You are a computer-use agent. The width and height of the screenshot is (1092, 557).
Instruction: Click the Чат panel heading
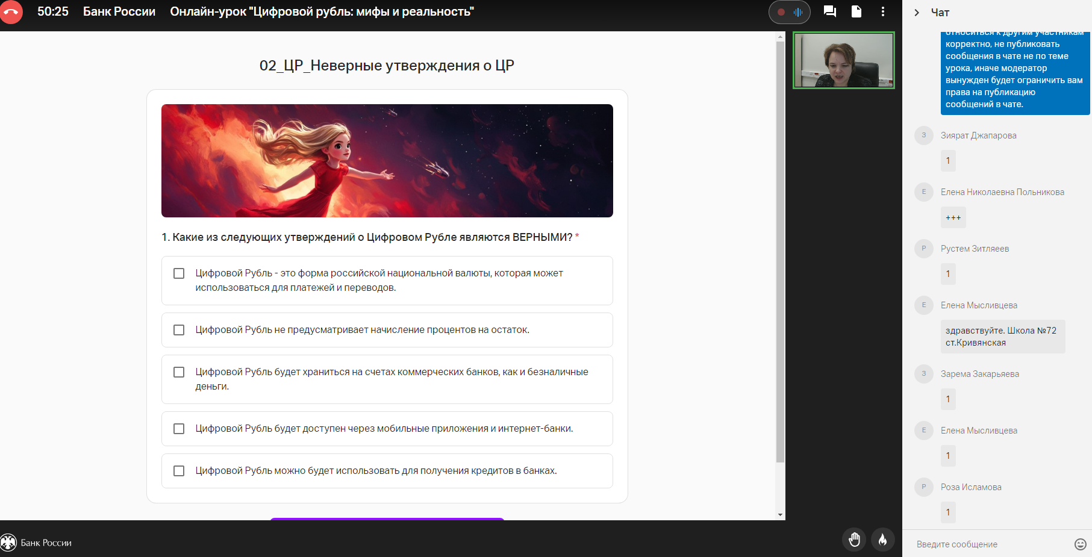pos(940,13)
